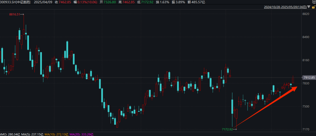Click the 2024/10/28-2025/05/20(136日) date range link
Image resolution: width=316 pixels, height=136 pixels.
coord(285,7)
